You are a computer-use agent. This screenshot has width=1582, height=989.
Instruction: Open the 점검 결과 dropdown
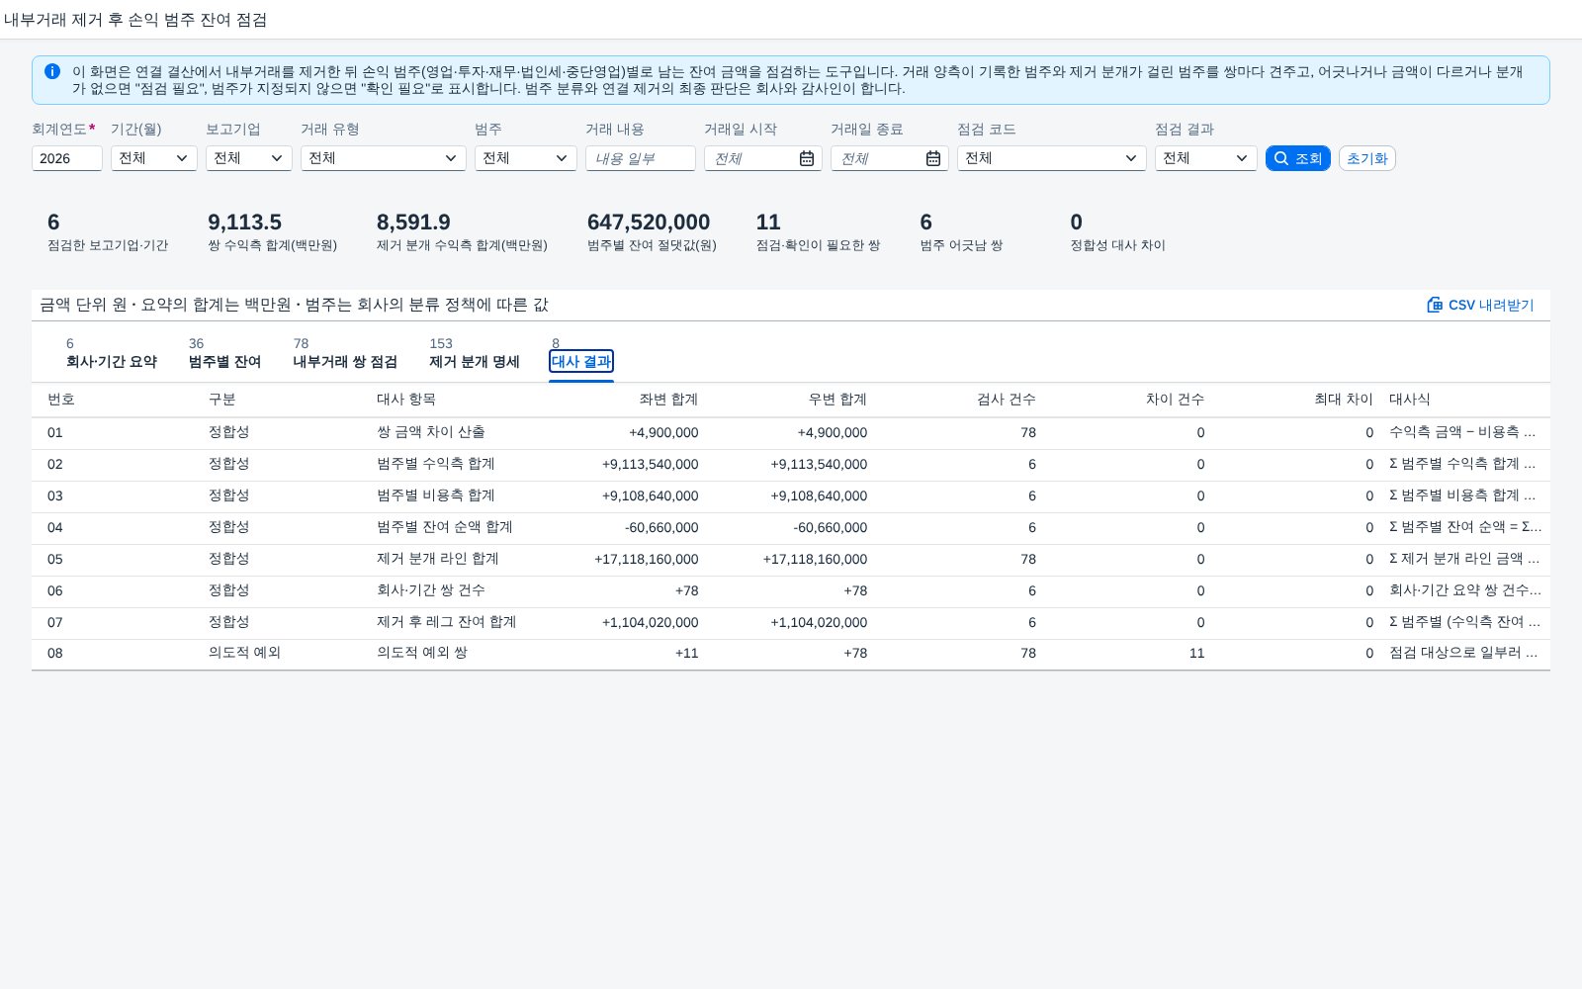pyautogui.click(x=1206, y=158)
